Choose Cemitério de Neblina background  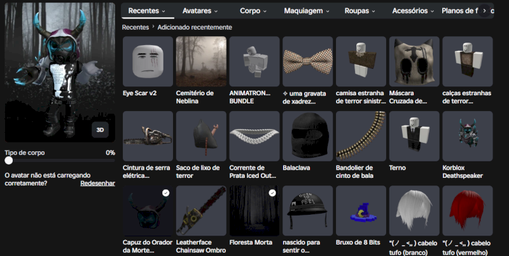click(201, 62)
